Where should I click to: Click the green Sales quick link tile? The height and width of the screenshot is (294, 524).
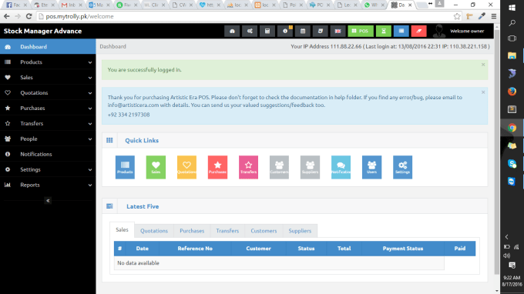(x=156, y=167)
